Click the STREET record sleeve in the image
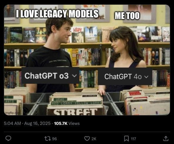The image size is (174, 144). click(76, 112)
